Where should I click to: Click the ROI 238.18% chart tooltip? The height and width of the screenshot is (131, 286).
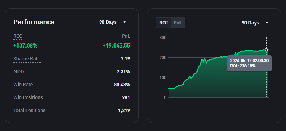pos(249,63)
